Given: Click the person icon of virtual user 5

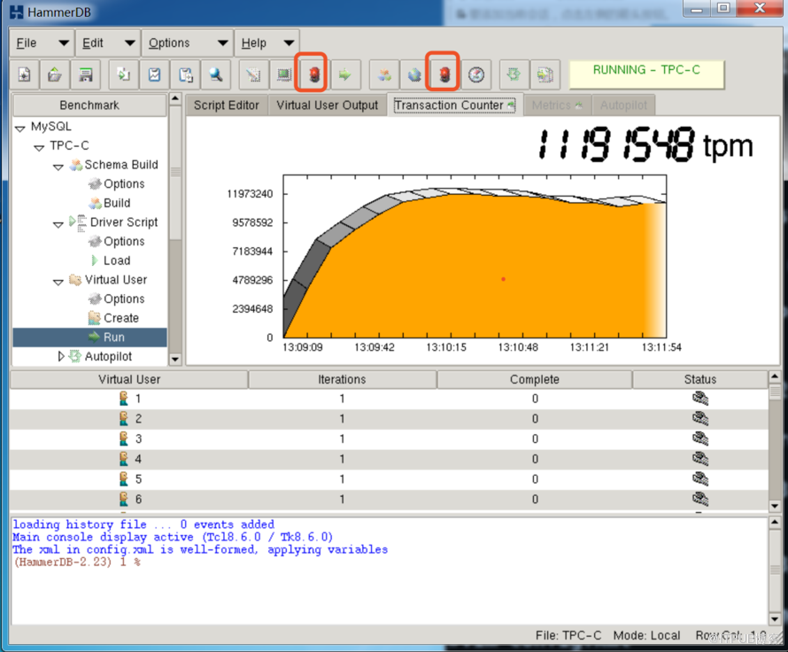Looking at the screenshot, I should [x=124, y=479].
